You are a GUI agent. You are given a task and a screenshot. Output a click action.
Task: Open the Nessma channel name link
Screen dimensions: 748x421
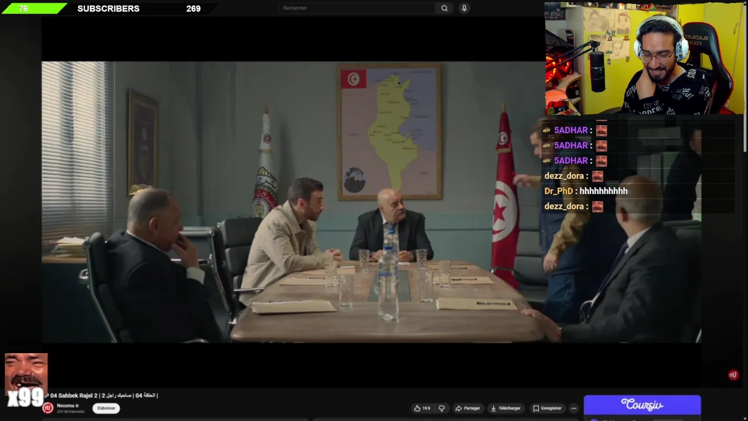click(65, 406)
